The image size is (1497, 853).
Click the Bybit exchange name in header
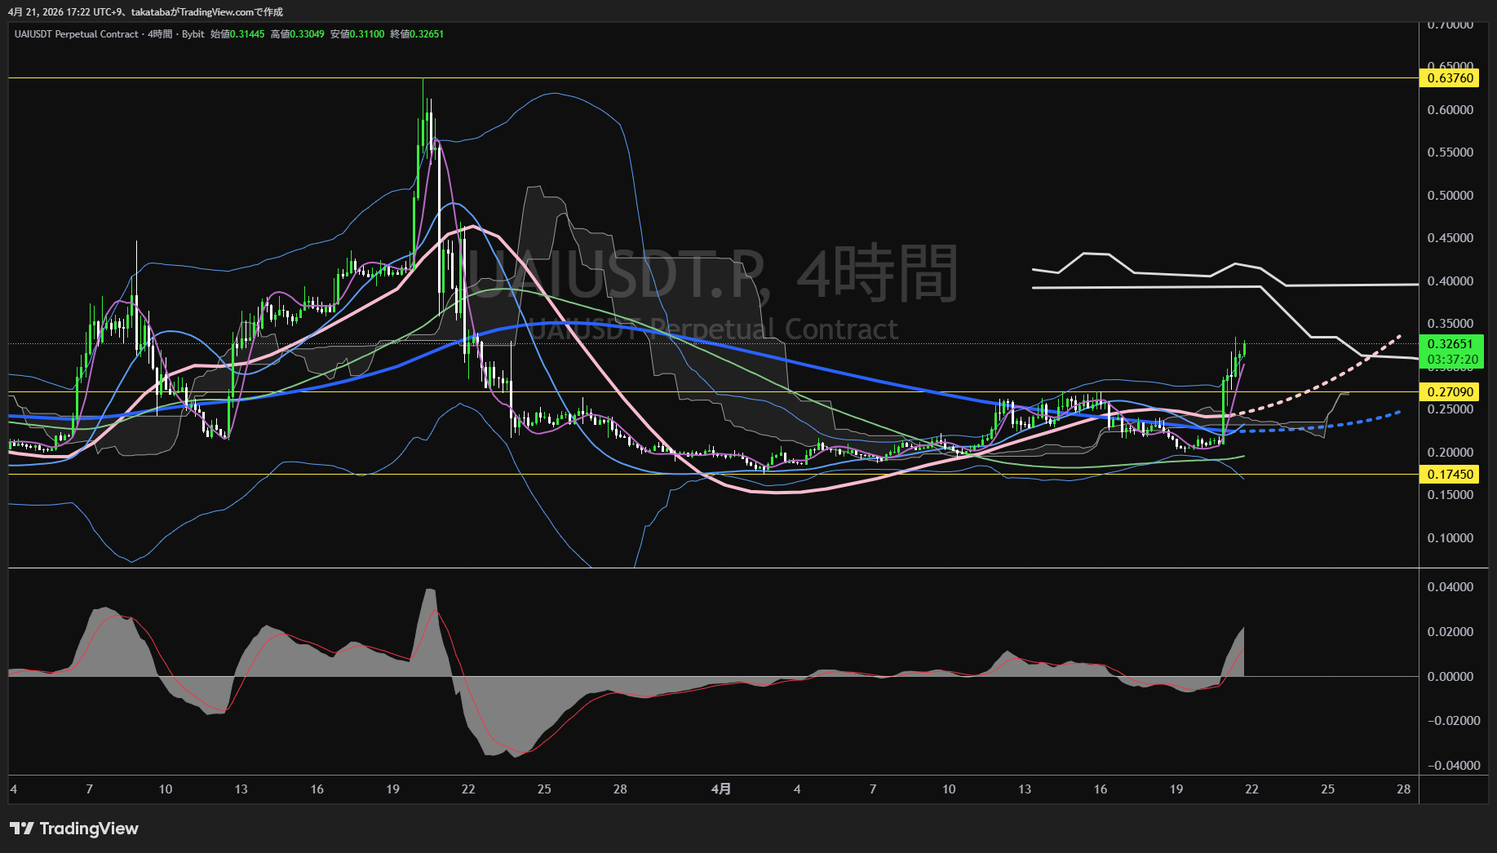point(193,34)
